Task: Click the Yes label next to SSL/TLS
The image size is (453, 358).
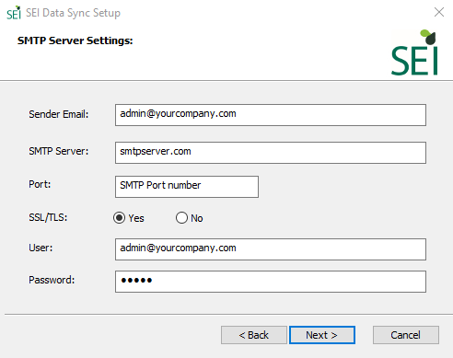Action: pyautogui.click(x=136, y=218)
